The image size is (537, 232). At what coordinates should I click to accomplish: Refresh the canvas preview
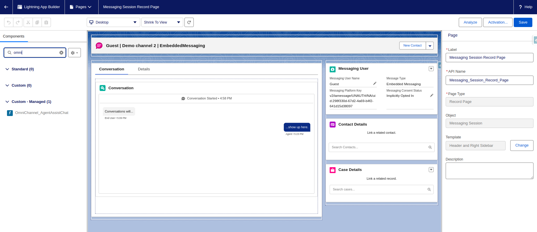point(189,22)
